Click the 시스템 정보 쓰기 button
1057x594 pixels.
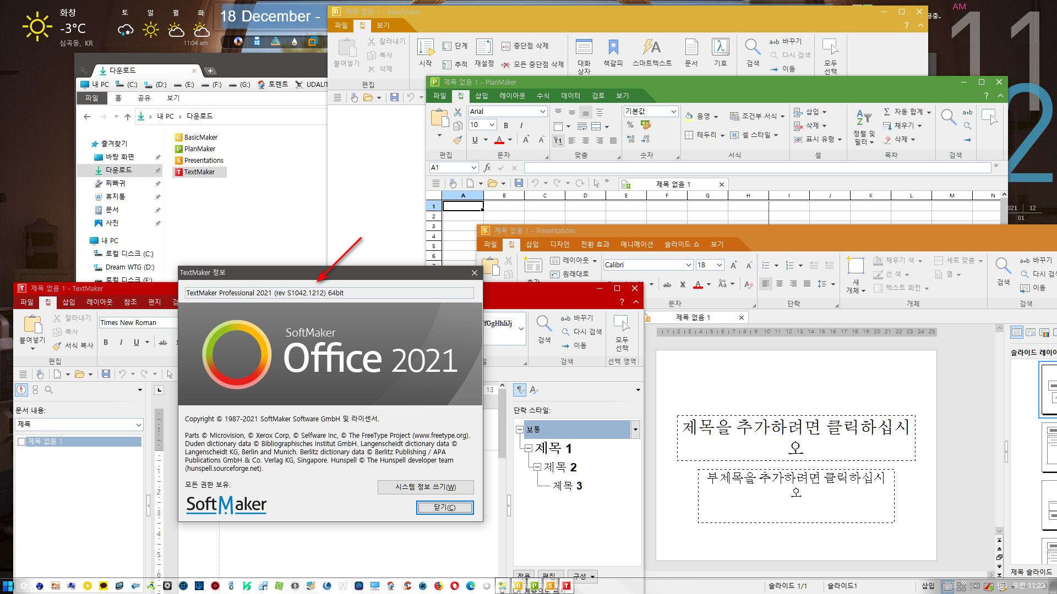click(426, 487)
